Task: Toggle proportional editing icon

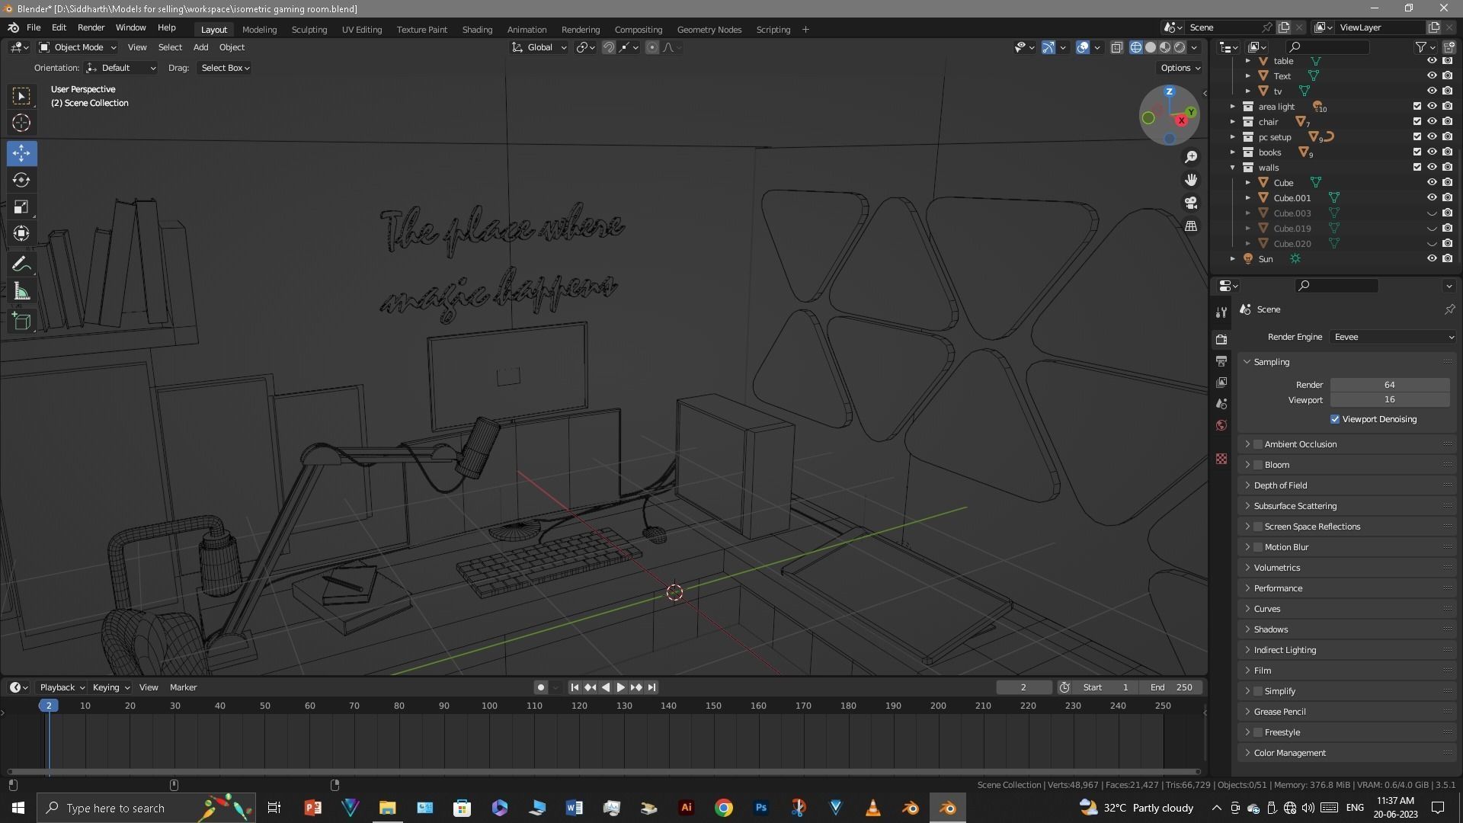Action: [652, 47]
